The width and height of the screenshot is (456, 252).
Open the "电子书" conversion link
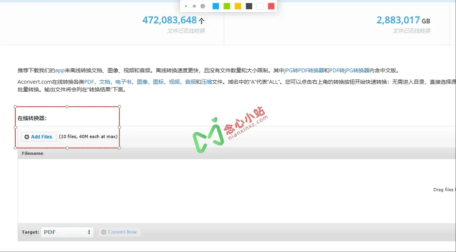tap(124, 82)
